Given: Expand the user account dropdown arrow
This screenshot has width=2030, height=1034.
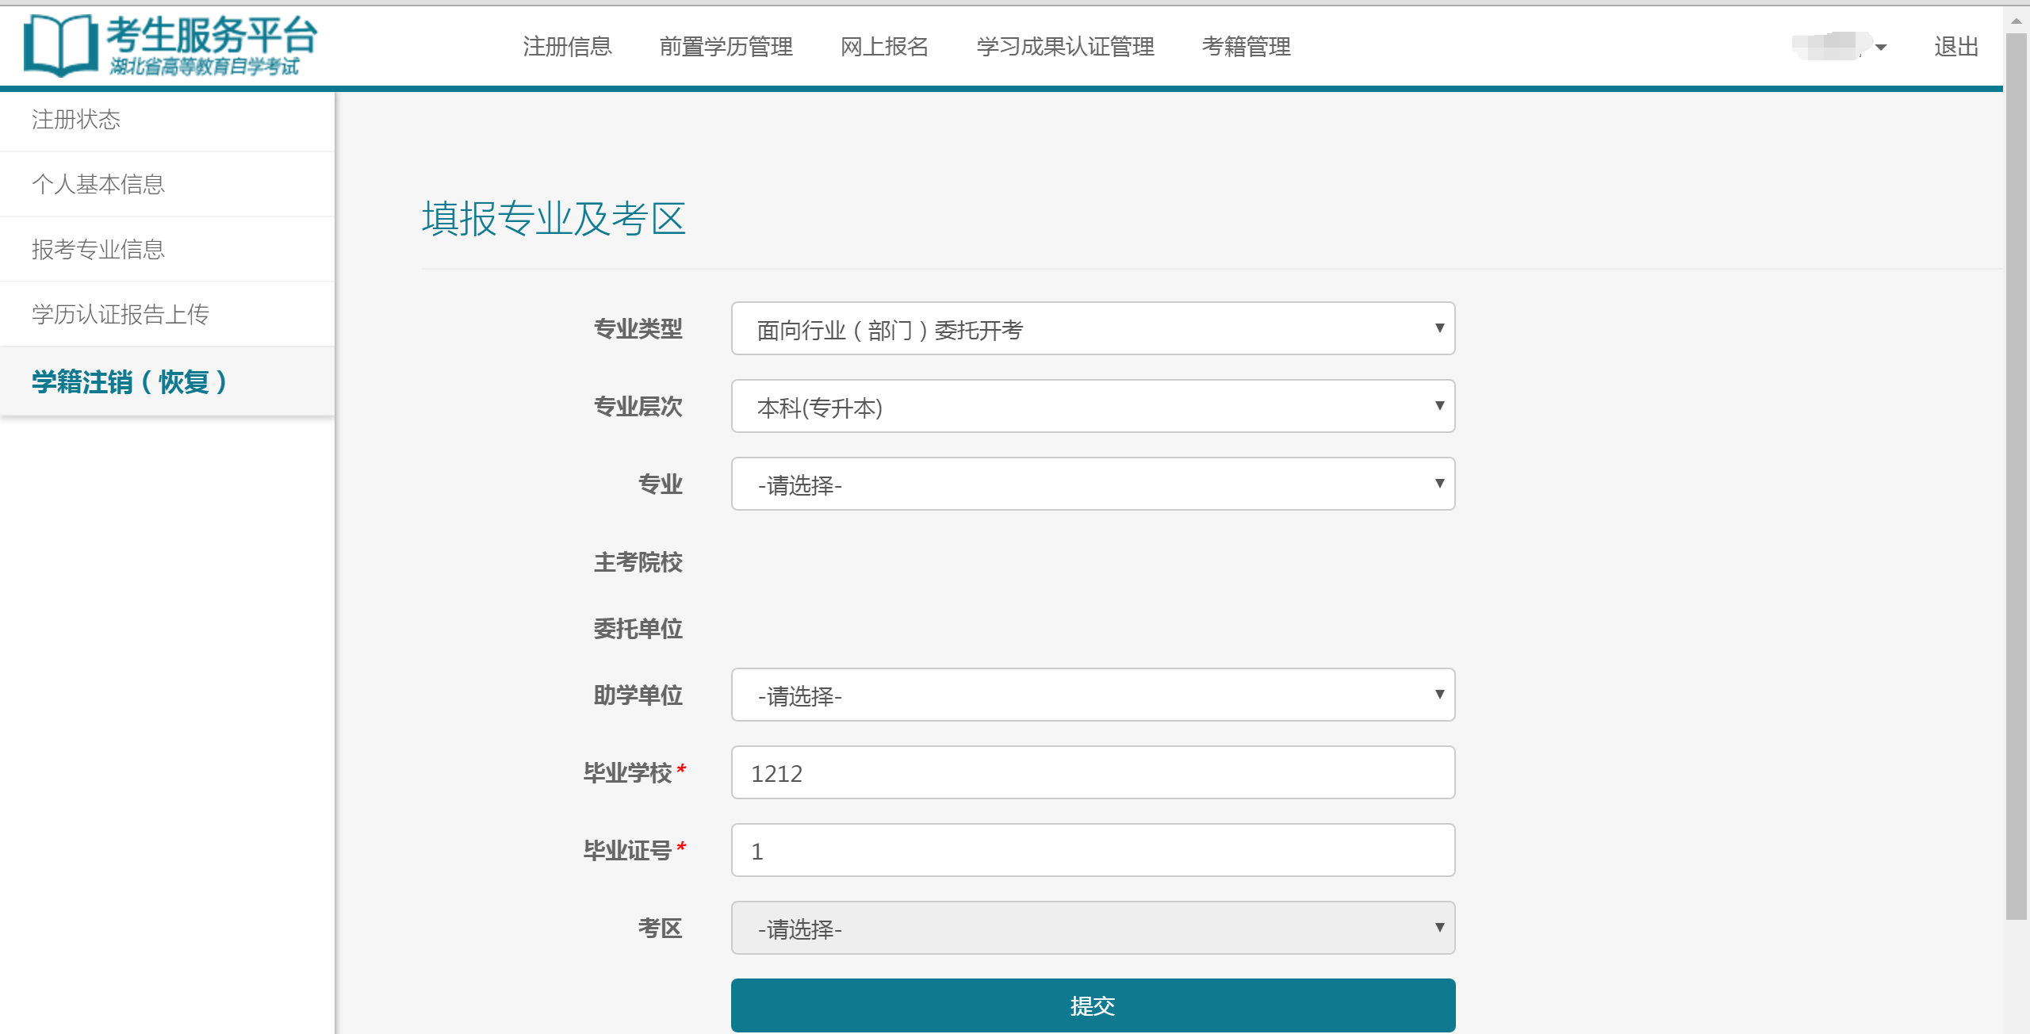Looking at the screenshot, I should click(x=1881, y=48).
